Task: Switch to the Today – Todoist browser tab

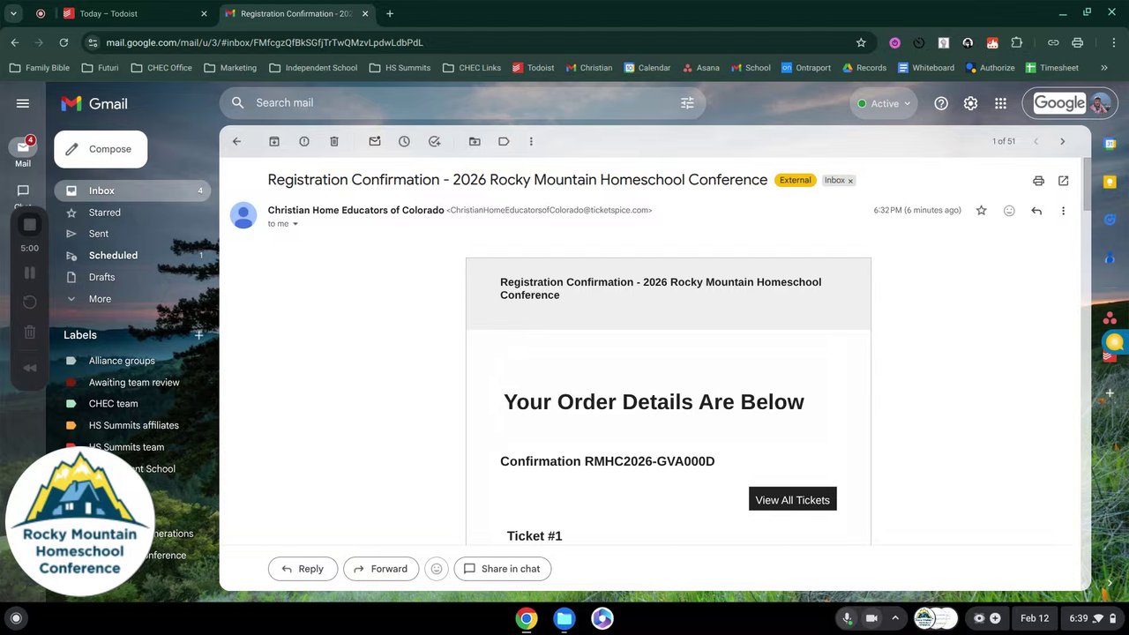Action: pos(132,14)
